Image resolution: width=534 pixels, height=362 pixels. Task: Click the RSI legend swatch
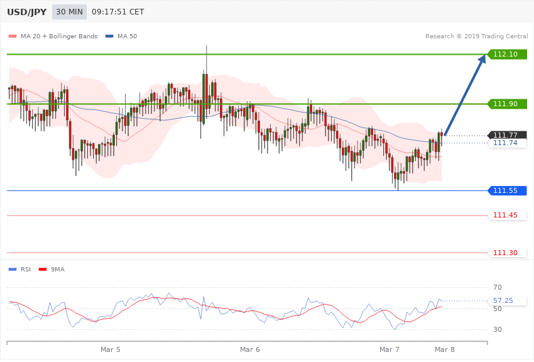[13, 270]
